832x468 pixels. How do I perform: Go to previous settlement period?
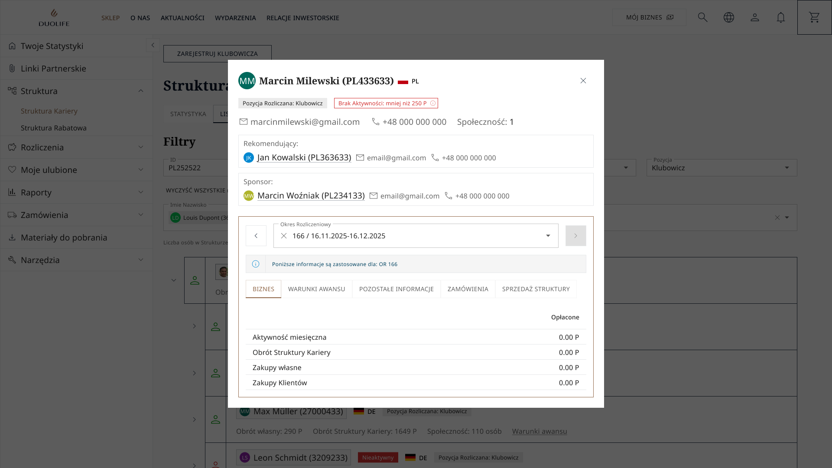coord(256,236)
